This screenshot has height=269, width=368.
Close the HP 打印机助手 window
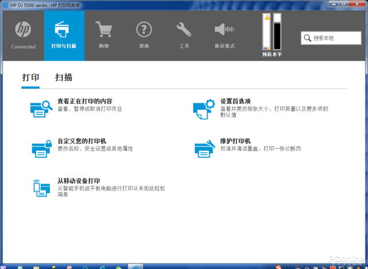tap(356, 4)
